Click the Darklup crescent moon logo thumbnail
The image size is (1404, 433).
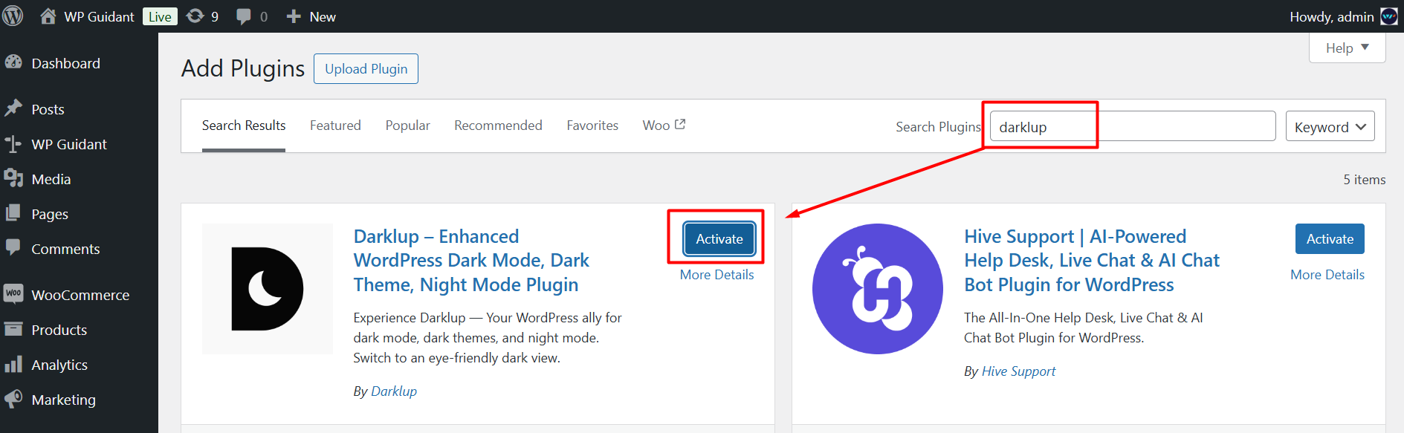click(x=268, y=289)
